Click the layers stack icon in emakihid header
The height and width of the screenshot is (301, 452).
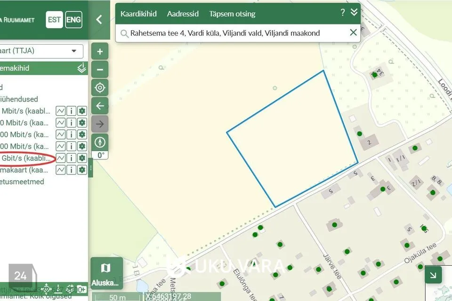coord(81,68)
